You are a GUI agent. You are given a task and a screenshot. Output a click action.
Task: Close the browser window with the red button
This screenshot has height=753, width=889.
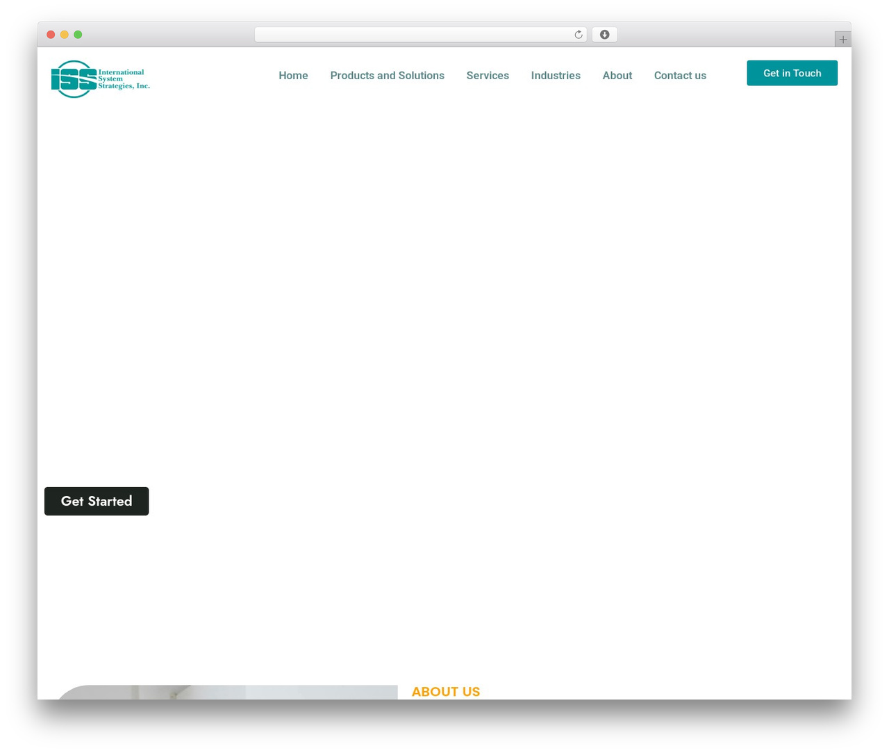click(51, 35)
